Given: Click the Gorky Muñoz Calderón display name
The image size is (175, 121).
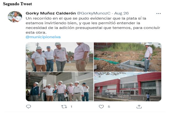Looking at the screenshot, I should (51, 13).
